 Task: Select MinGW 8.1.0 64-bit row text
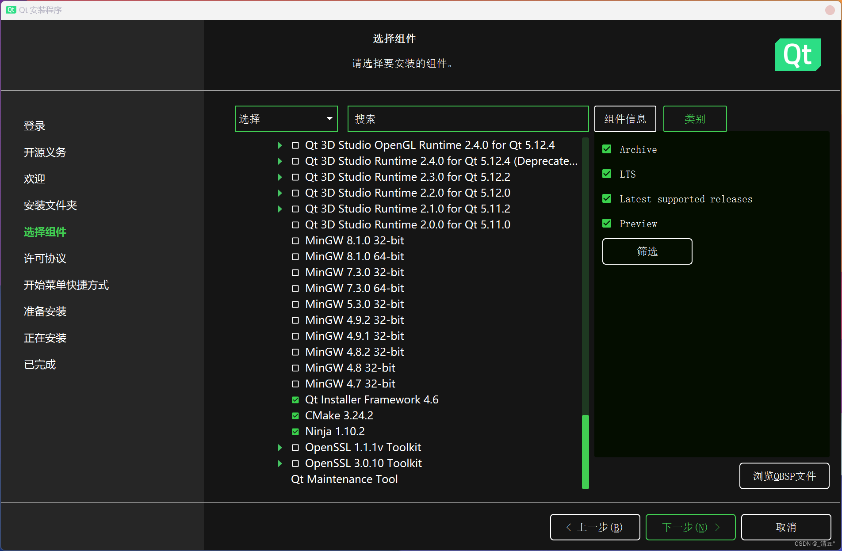pos(355,257)
